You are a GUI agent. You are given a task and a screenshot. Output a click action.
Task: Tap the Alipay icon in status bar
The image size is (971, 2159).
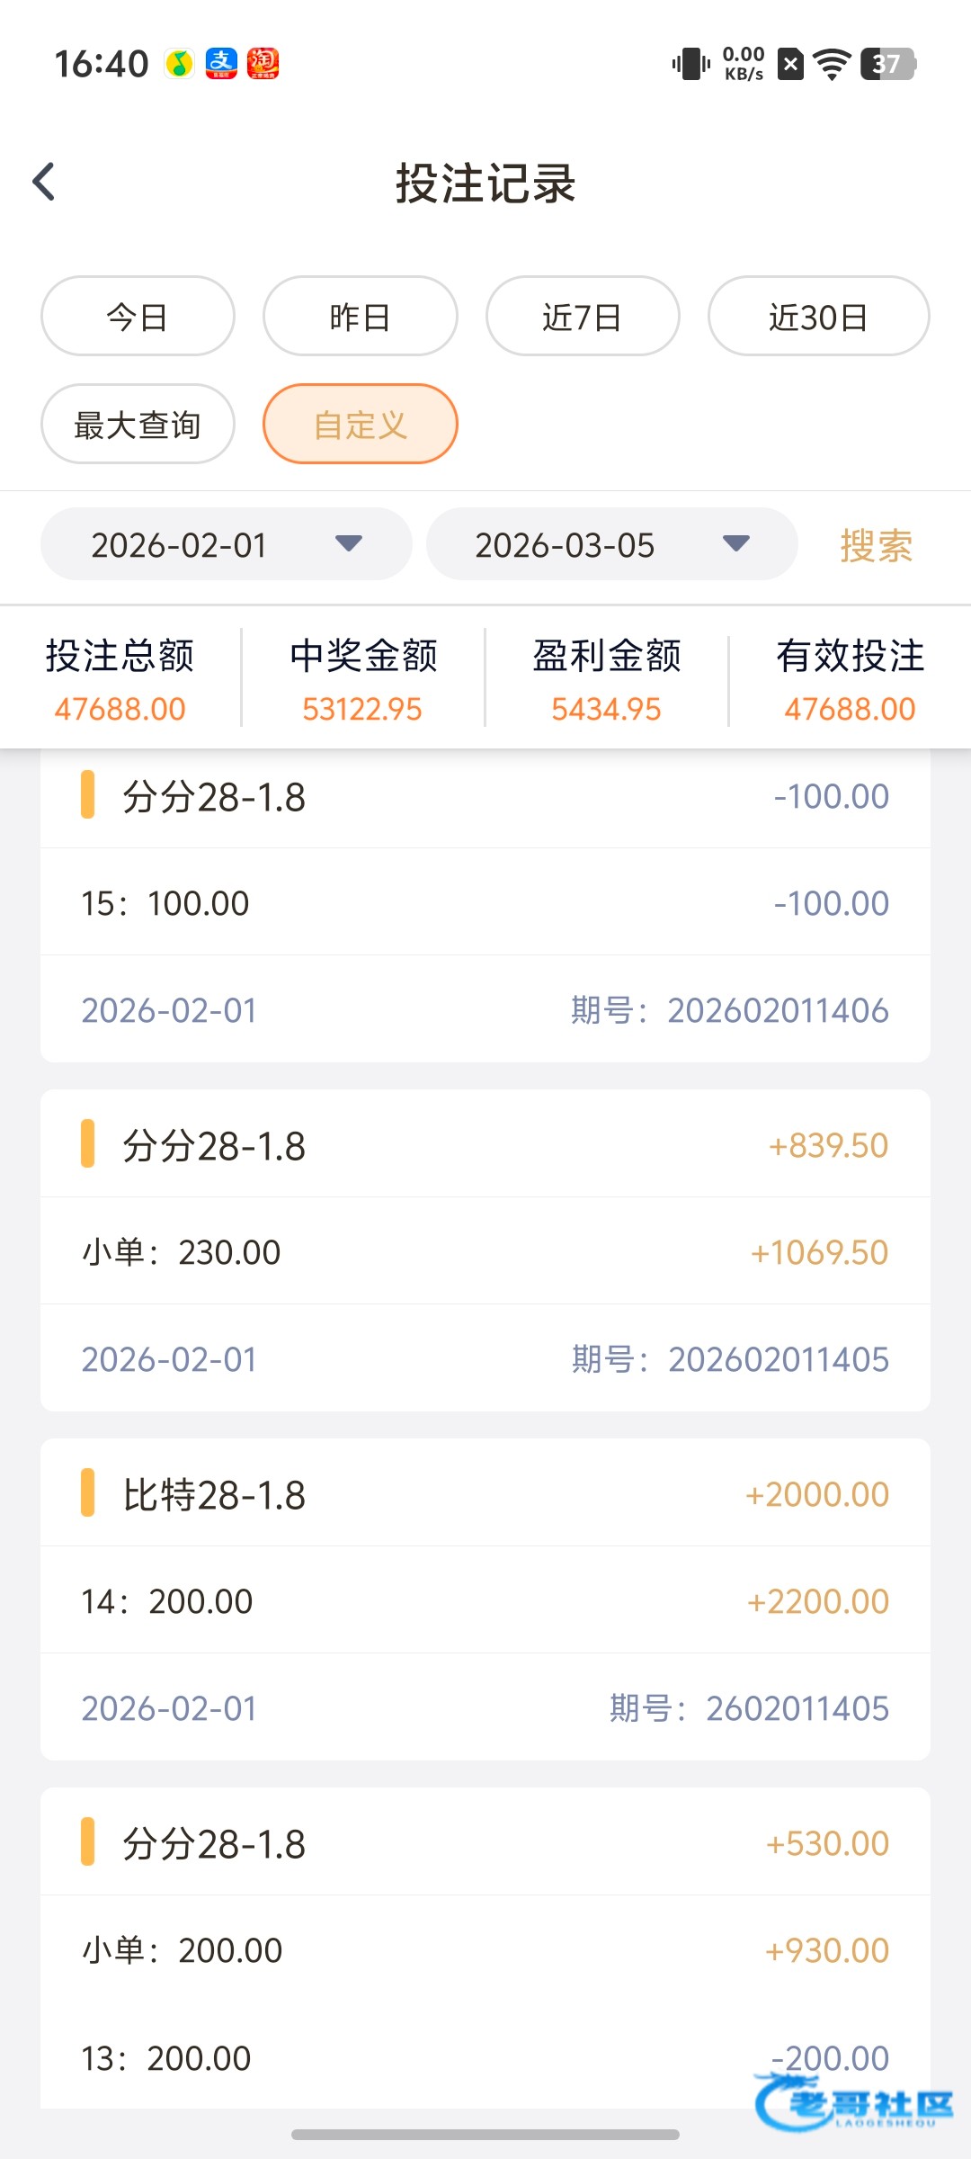[x=221, y=64]
